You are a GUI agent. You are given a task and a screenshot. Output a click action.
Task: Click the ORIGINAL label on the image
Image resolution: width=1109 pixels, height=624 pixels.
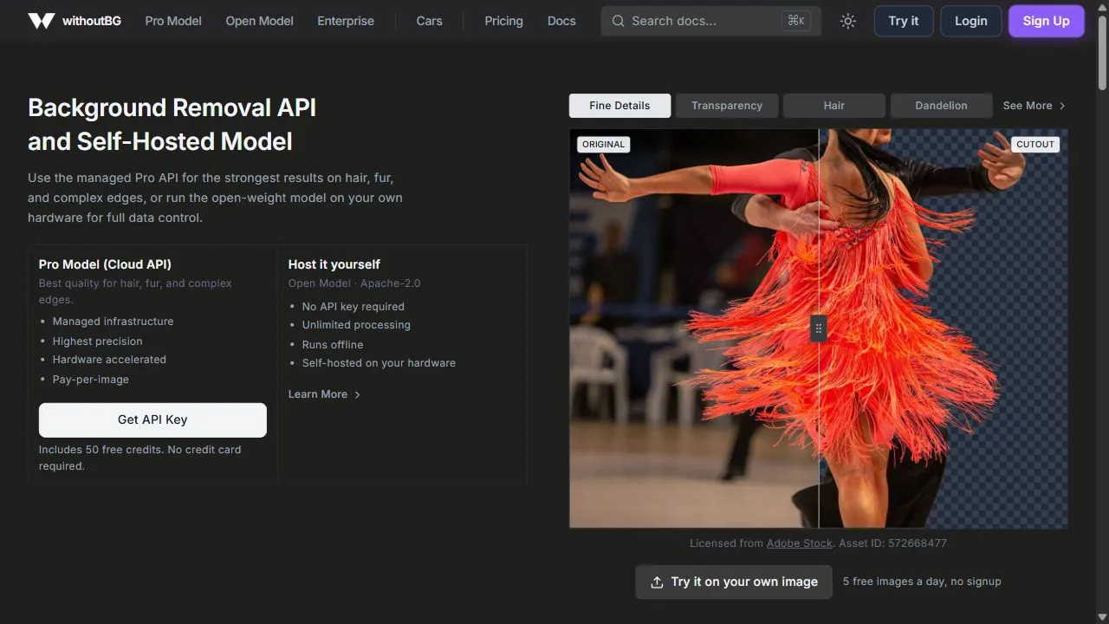pos(603,145)
